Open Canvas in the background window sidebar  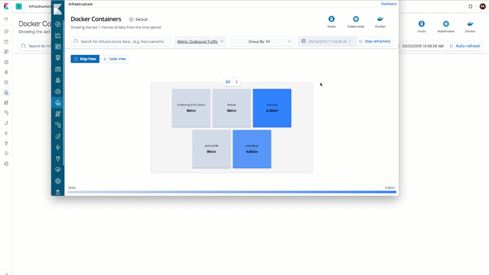(6, 62)
